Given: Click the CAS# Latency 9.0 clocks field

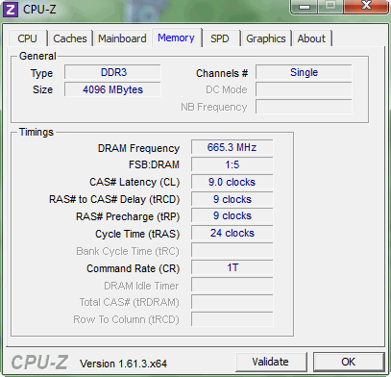Looking at the screenshot, I should tap(232, 182).
